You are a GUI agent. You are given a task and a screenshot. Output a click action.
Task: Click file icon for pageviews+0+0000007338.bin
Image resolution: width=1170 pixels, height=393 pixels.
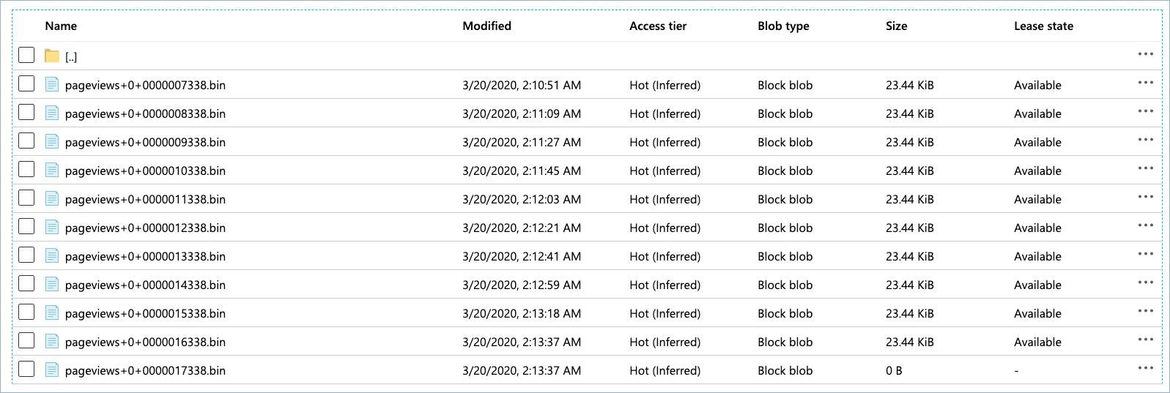pos(52,84)
